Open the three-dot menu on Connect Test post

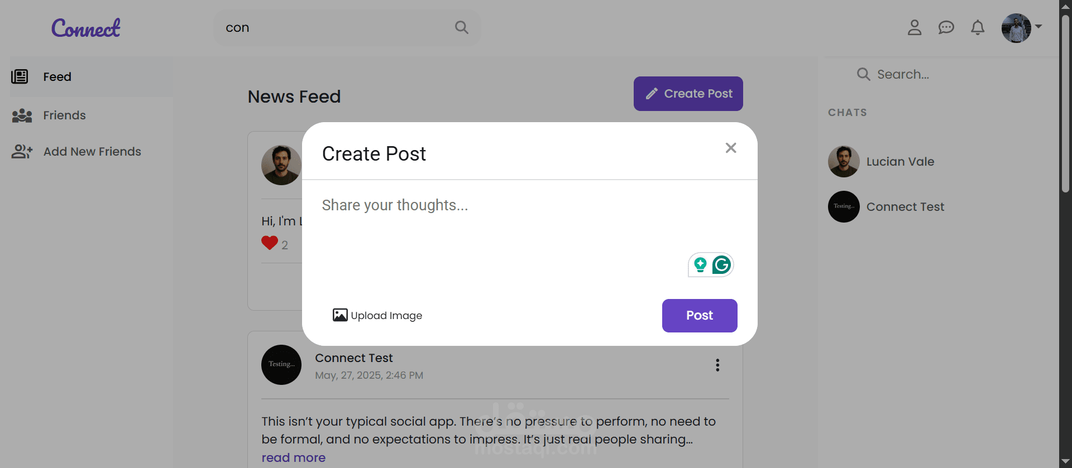[717, 365]
